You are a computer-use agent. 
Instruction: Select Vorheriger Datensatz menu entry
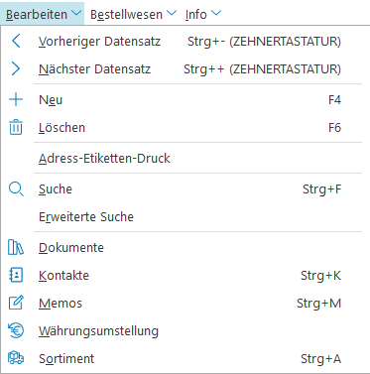pyautogui.click(x=185, y=42)
